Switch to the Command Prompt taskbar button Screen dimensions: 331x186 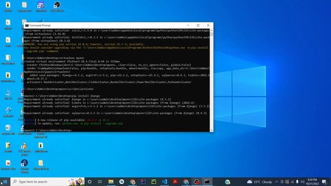pos(207,181)
